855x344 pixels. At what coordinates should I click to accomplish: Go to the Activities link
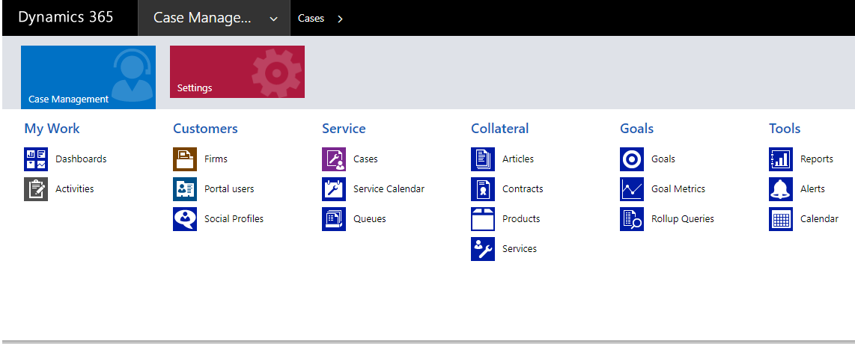(x=75, y=189)
